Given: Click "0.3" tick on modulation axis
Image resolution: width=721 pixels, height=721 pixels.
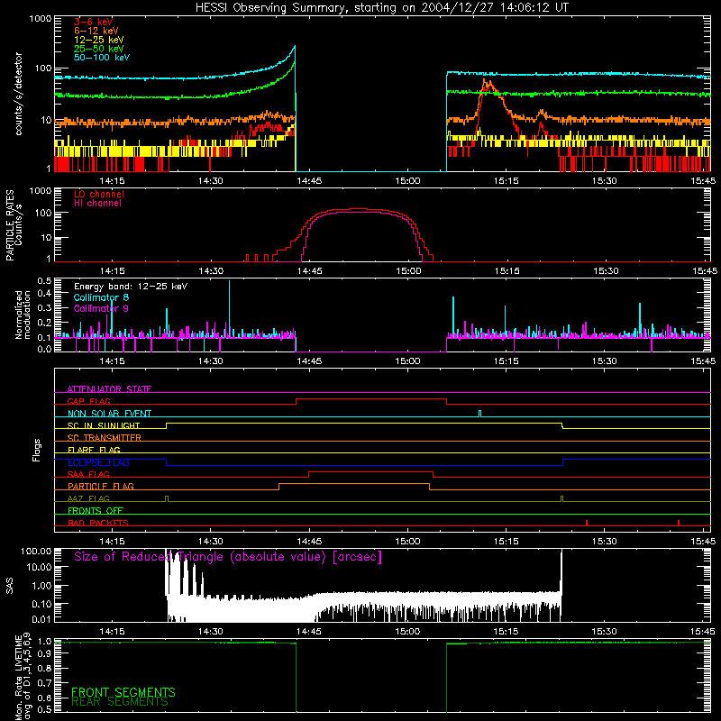Looking at the screenshot, I should pos(44,308).
